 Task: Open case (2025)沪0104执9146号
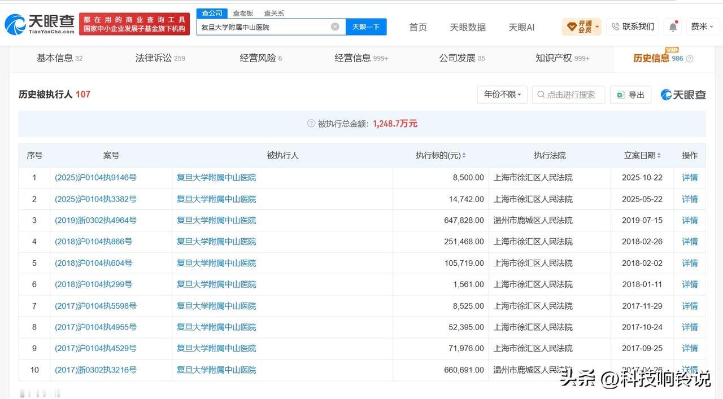pyautogui.click(x=95, y=177)
